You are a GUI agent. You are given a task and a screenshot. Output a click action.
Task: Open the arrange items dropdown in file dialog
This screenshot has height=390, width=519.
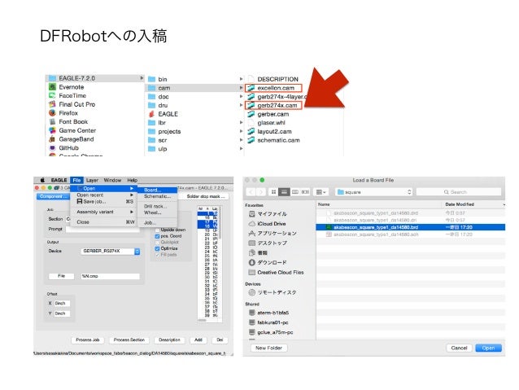click(x=321, y=192)
